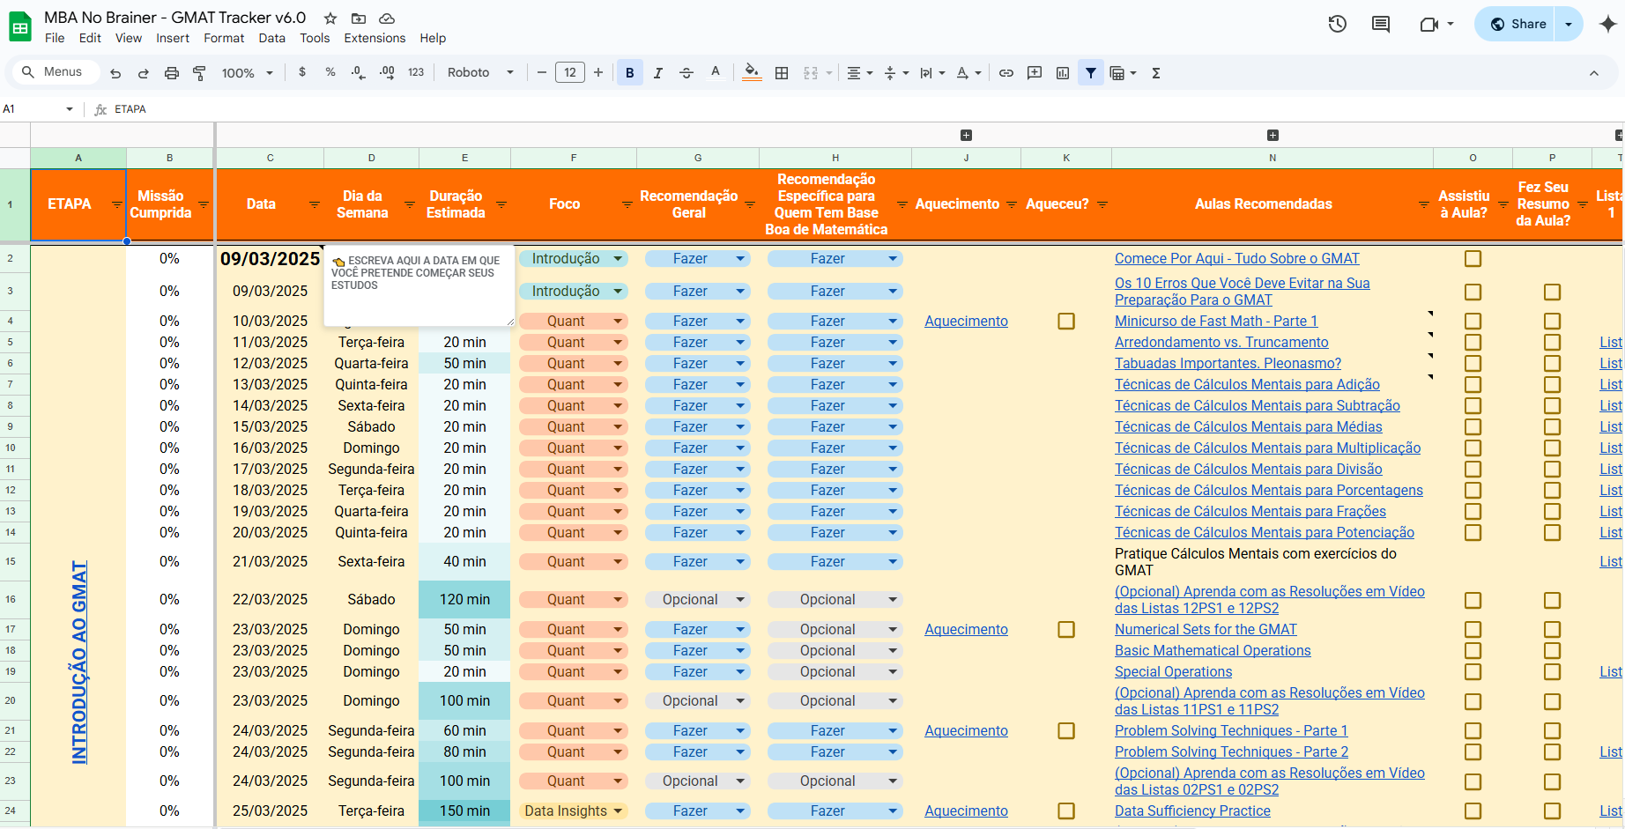The image size is (1625, 829).
Task: Open the Extensions menu
Action: coord(375,38)
